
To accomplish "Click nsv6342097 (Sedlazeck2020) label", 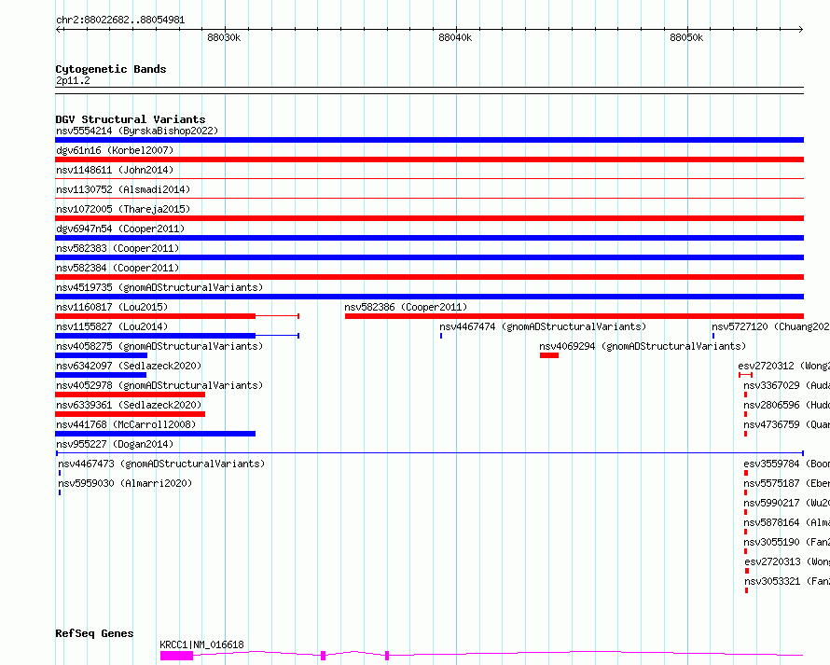I will click(129, 366).
